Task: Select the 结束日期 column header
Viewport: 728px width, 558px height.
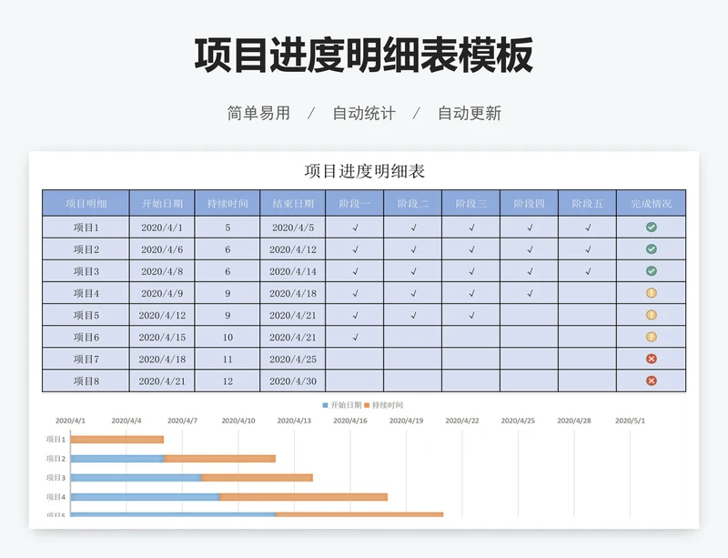Action: point(293,203)
